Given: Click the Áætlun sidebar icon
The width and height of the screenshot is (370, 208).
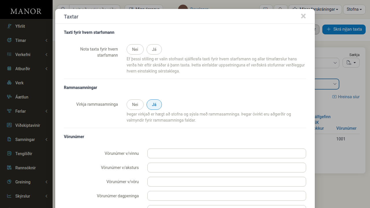Looking at the screenshot, I should click(9, 97).
